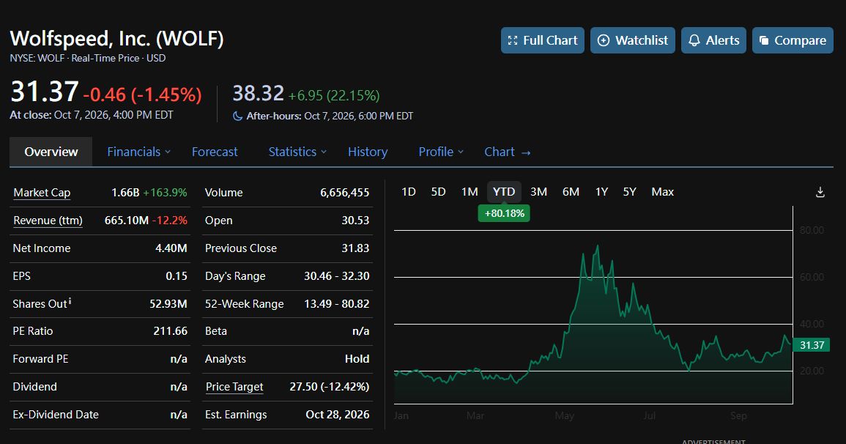Viewport: 846px width, 444px height.
Task: Select the YTD chart range
Action: click(504, 192)
